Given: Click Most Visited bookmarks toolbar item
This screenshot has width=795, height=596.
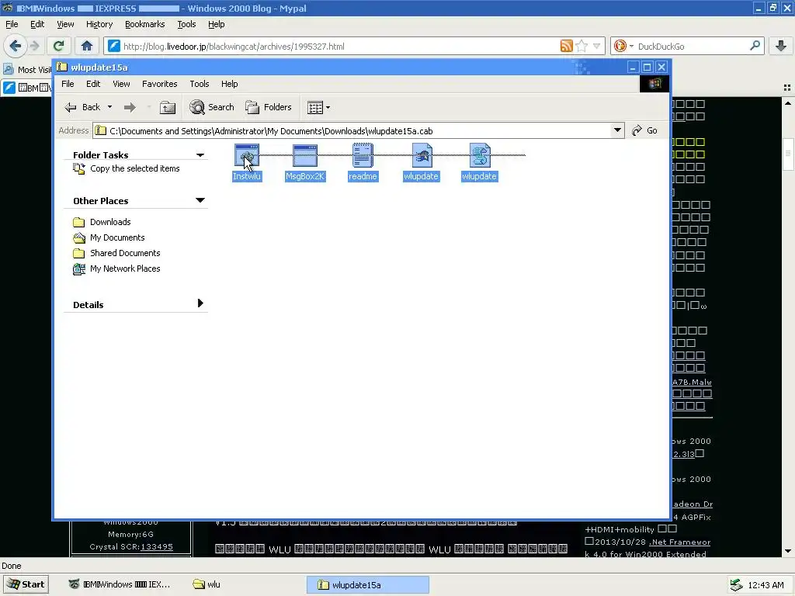Looking at the screenshot, I should (x=27, y=69).
